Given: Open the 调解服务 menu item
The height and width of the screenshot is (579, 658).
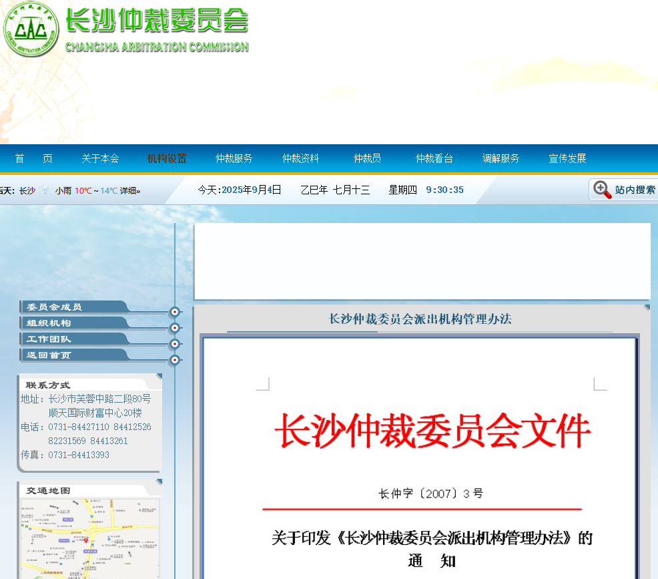Looking at the screenshot, I should pos(501,158).
